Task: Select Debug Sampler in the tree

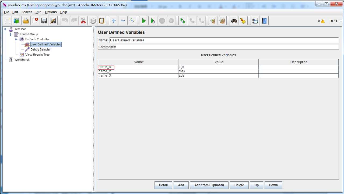Action: click(40, 49)
